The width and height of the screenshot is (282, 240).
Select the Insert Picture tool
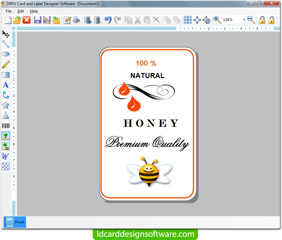[x=6, y=136]
